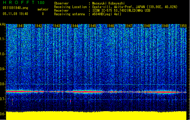Click the Receiving antenna label
This screenshot has width=190, height=120.
[69, 14]
